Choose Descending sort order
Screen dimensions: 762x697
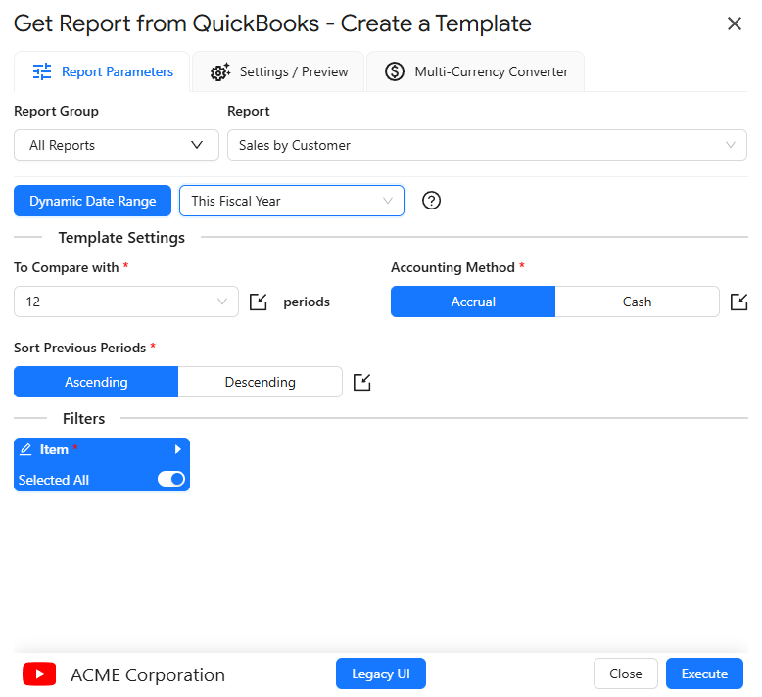click(260, 382)
